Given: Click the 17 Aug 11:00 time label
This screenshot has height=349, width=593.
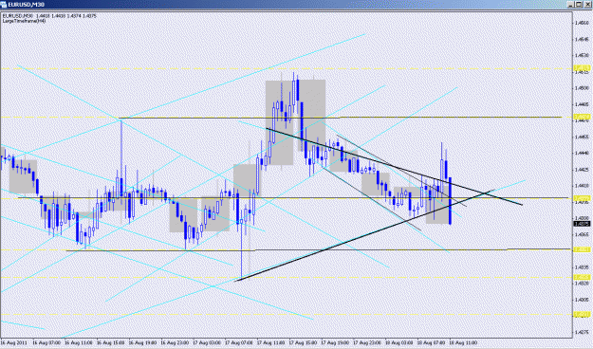Looking at the screenshot, I should [x=271, y=342].
